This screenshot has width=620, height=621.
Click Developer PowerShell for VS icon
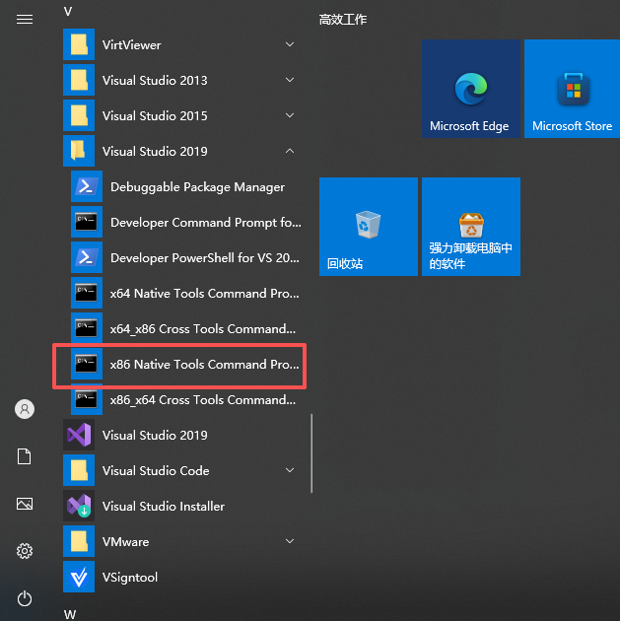tap(87, 257)
